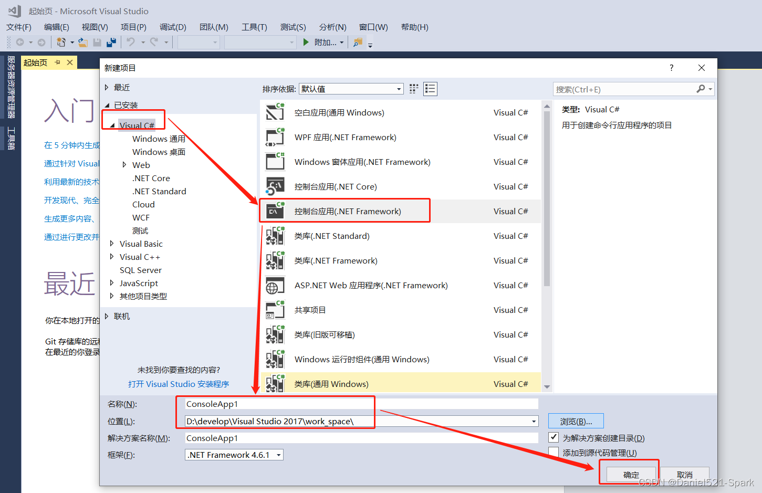Click the 取消 button
This screenshot has width=762, height=493.
[685, 475]
